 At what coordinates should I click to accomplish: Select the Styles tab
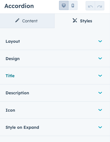tap(82, 21)
